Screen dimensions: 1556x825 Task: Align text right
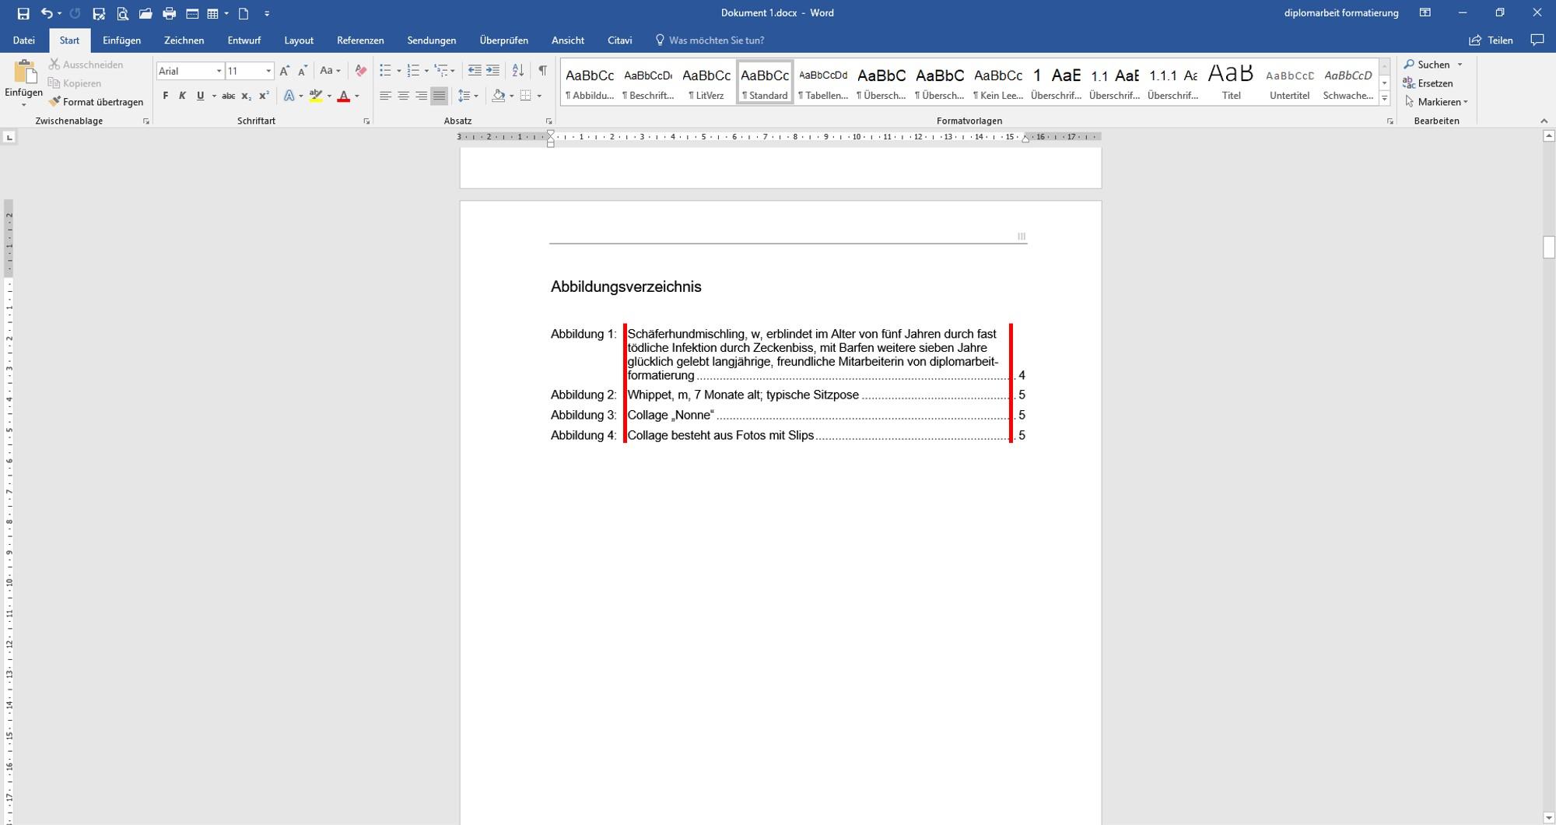421,96
